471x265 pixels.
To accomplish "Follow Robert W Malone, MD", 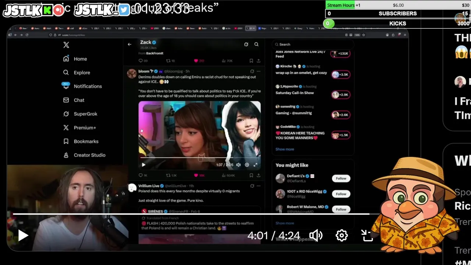I will click(x=341, y=209).
